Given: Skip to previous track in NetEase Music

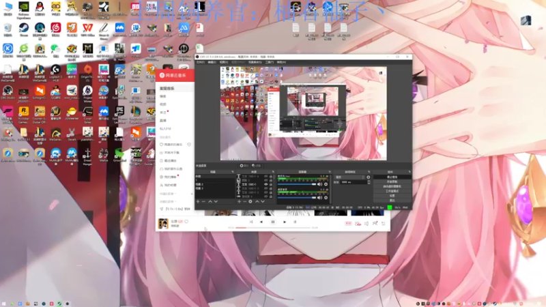Looking at the screenshot, I should click(x=261, y=222).
